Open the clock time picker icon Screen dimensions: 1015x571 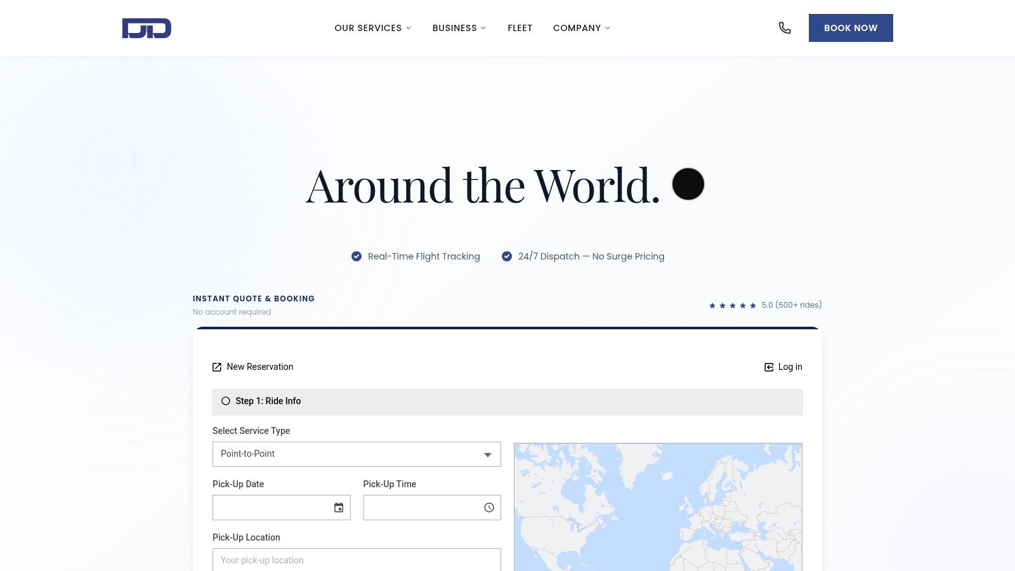point(489,508)
